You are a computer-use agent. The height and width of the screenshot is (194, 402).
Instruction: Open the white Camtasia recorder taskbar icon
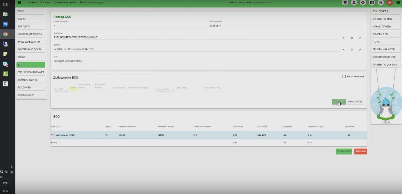5,84
